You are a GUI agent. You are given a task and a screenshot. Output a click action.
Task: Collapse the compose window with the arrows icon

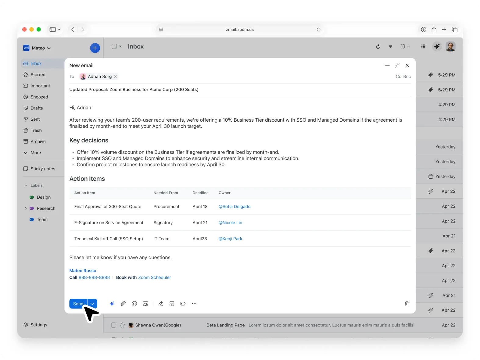(397, 65)
